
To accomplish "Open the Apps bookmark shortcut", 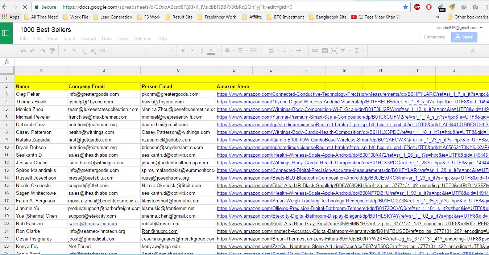I will coord(11,17).
